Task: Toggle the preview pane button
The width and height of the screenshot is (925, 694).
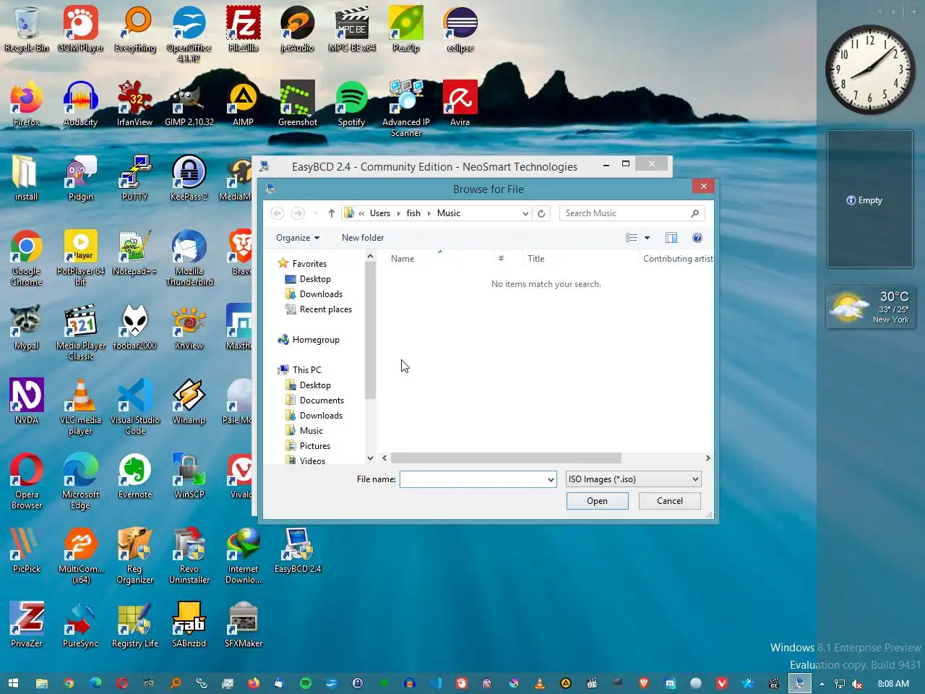Action: click(x=671, y=238)
